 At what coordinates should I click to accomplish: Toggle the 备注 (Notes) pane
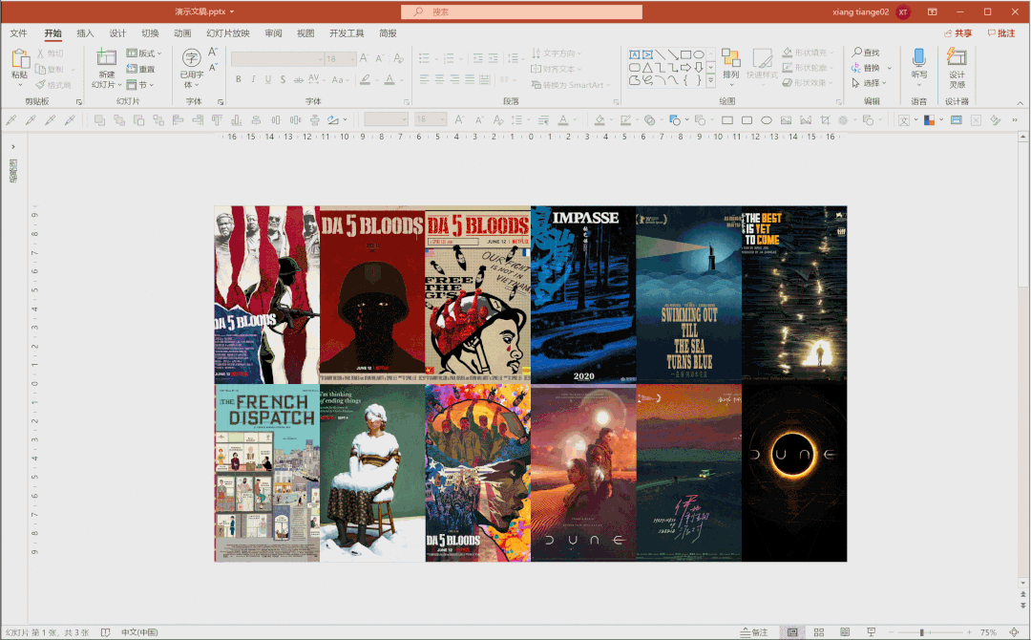point(753,632)
